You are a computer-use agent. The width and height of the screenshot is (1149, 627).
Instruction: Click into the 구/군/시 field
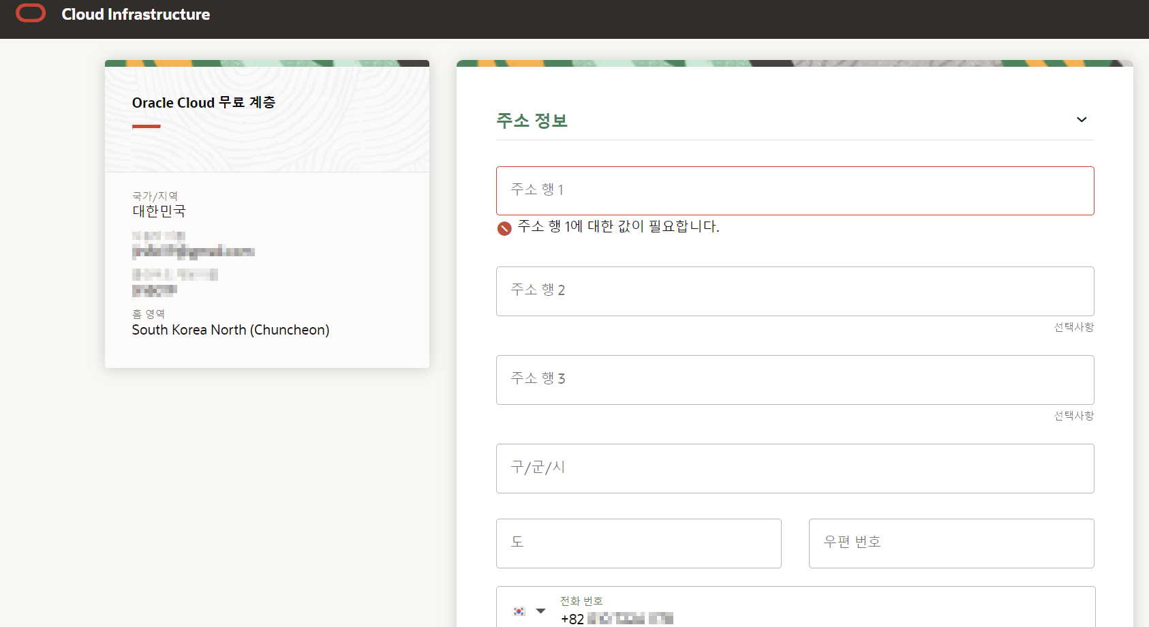point(795,468)
